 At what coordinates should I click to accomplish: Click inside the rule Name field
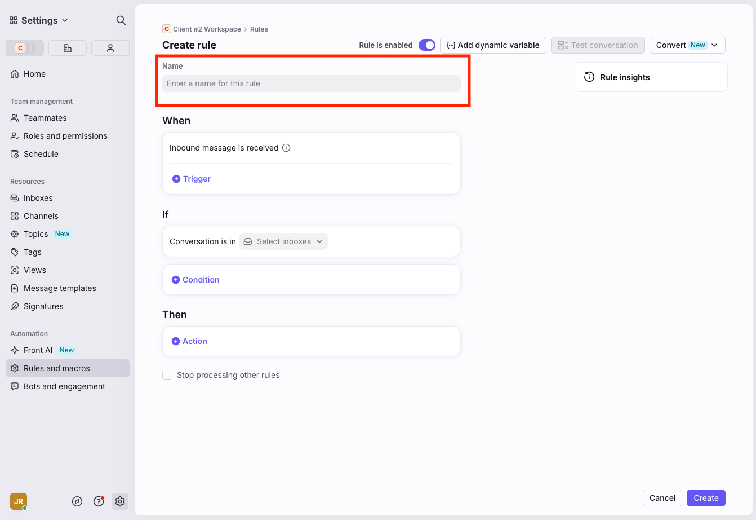[x=311, y=83]
